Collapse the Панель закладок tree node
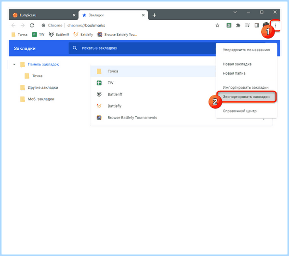The width and height of the screenshot is (289, 256). click(14, 65)
